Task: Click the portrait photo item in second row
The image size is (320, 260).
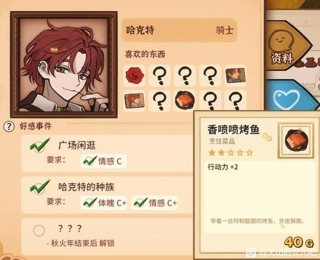Action: tap(134, 100)
